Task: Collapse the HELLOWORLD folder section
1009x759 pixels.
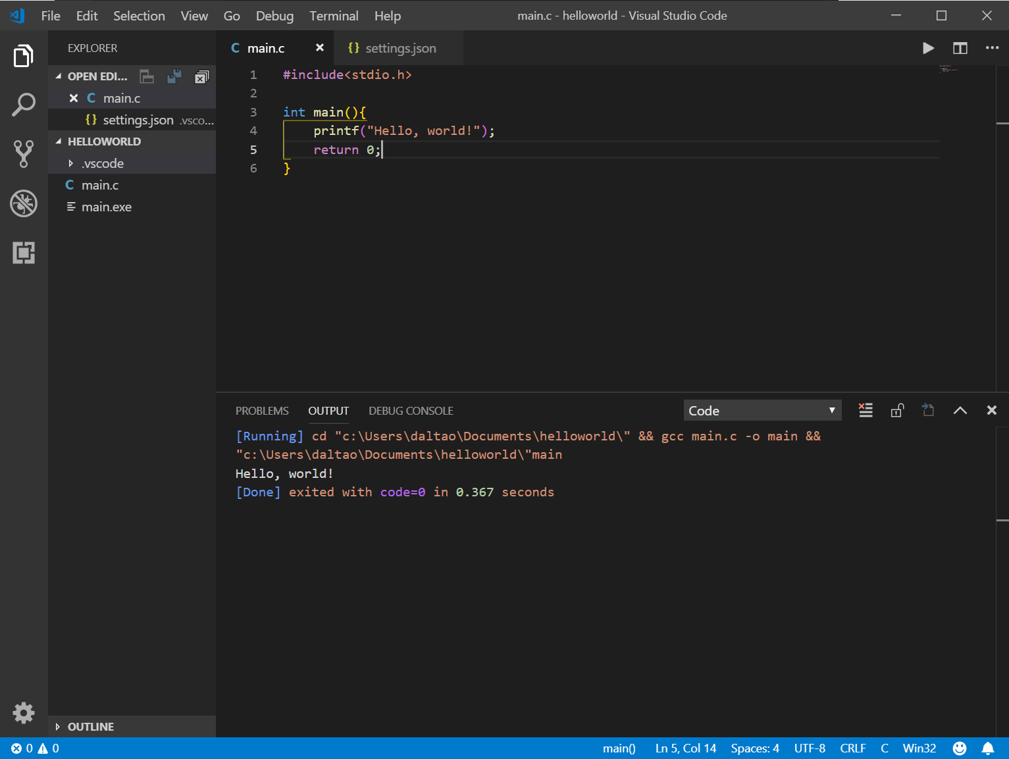Action: [x=132, y=142]
